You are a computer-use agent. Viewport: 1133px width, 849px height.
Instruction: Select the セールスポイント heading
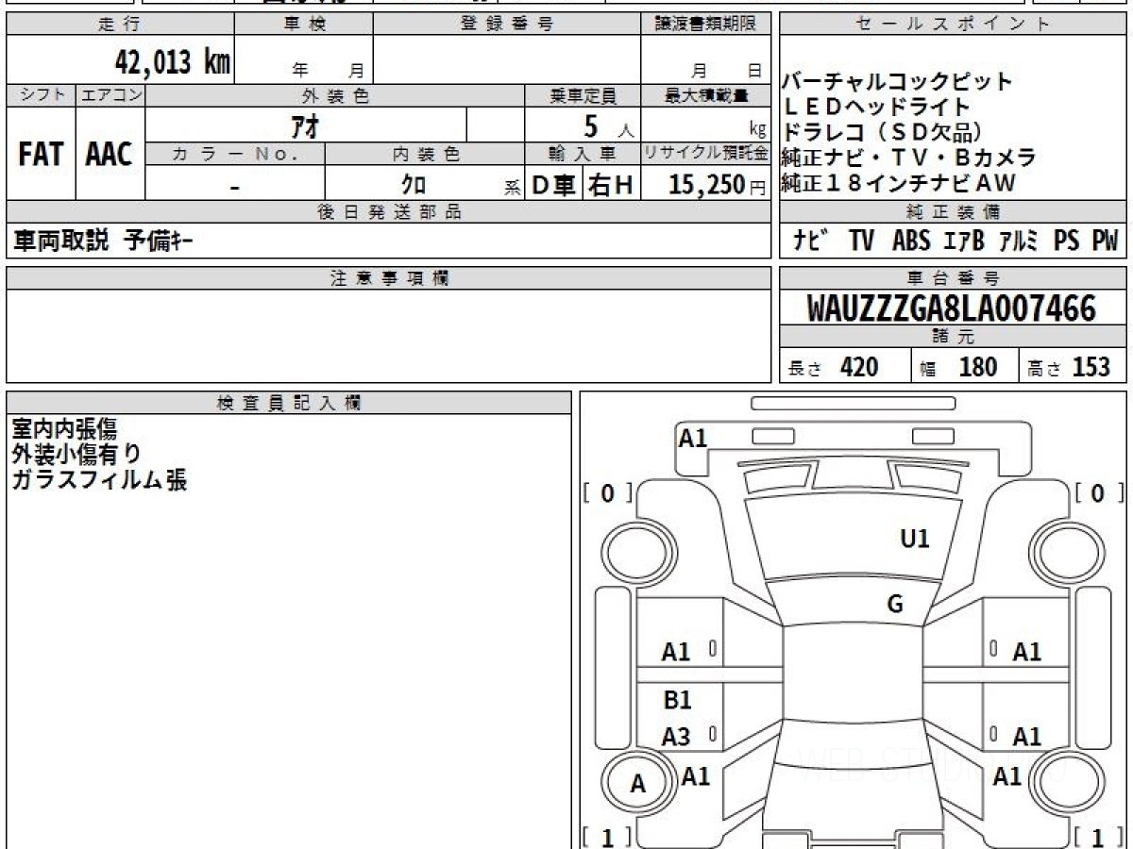coord(953,25)
